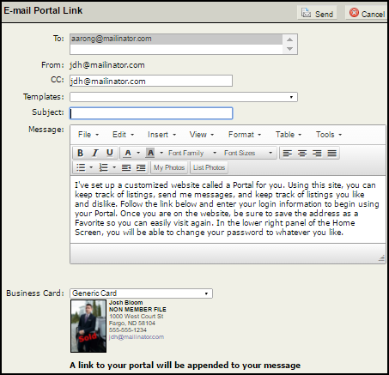
Task: Insert bullet list
Action: tap(81, 167)
